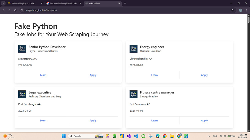Image resolution: width=250 pixels, height=140 pixels.
Task: Click the profile avatar icon in toolbar
Action: tap(240, 10)
